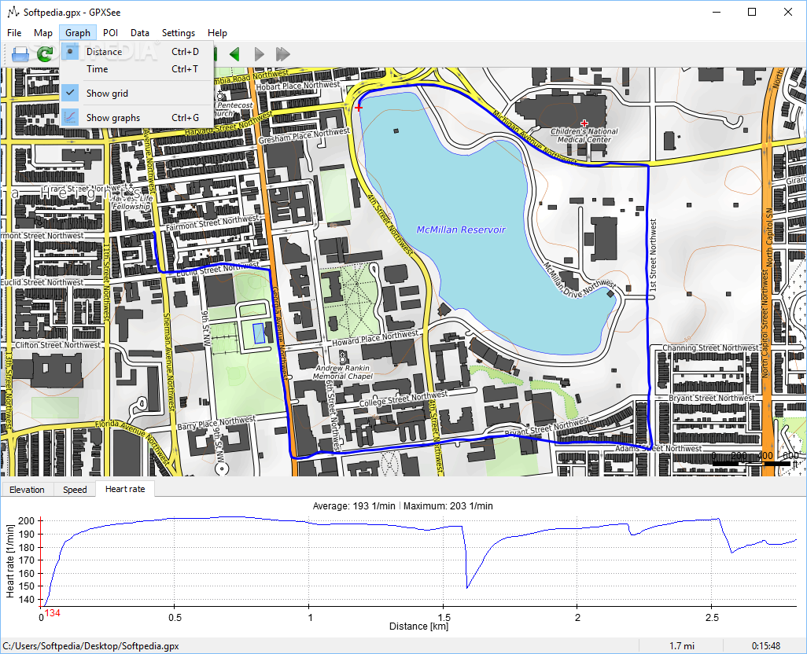Close the open Graph menu
Screen dimensions: 807x654
(78, 33)
